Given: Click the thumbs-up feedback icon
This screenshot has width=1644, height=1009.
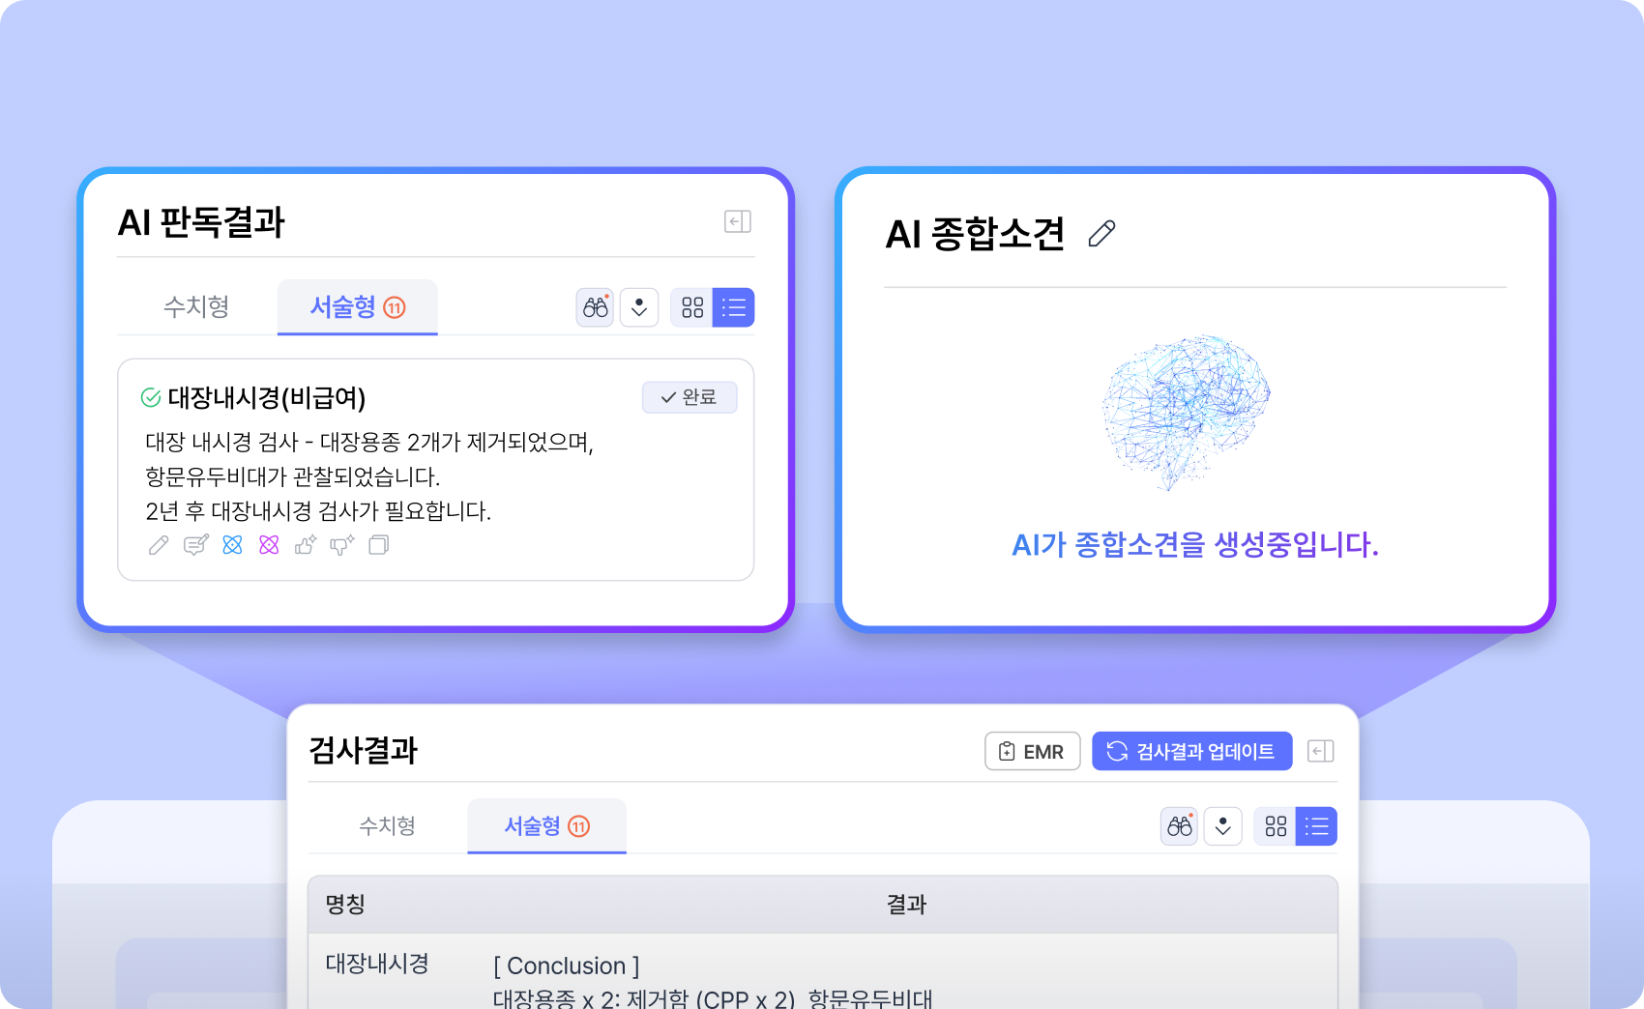Looking at the screenshot, I should (306, 545).
